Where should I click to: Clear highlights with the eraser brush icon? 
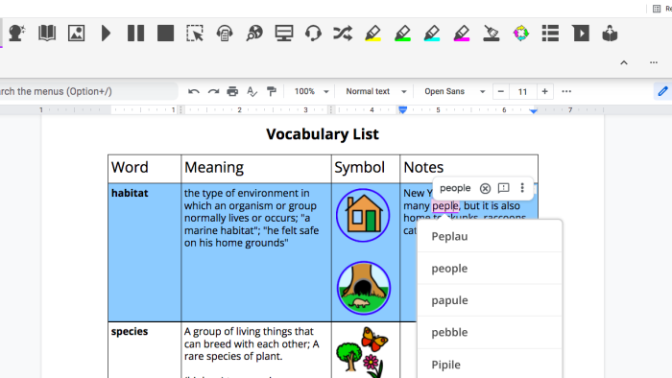pos(492,33)
